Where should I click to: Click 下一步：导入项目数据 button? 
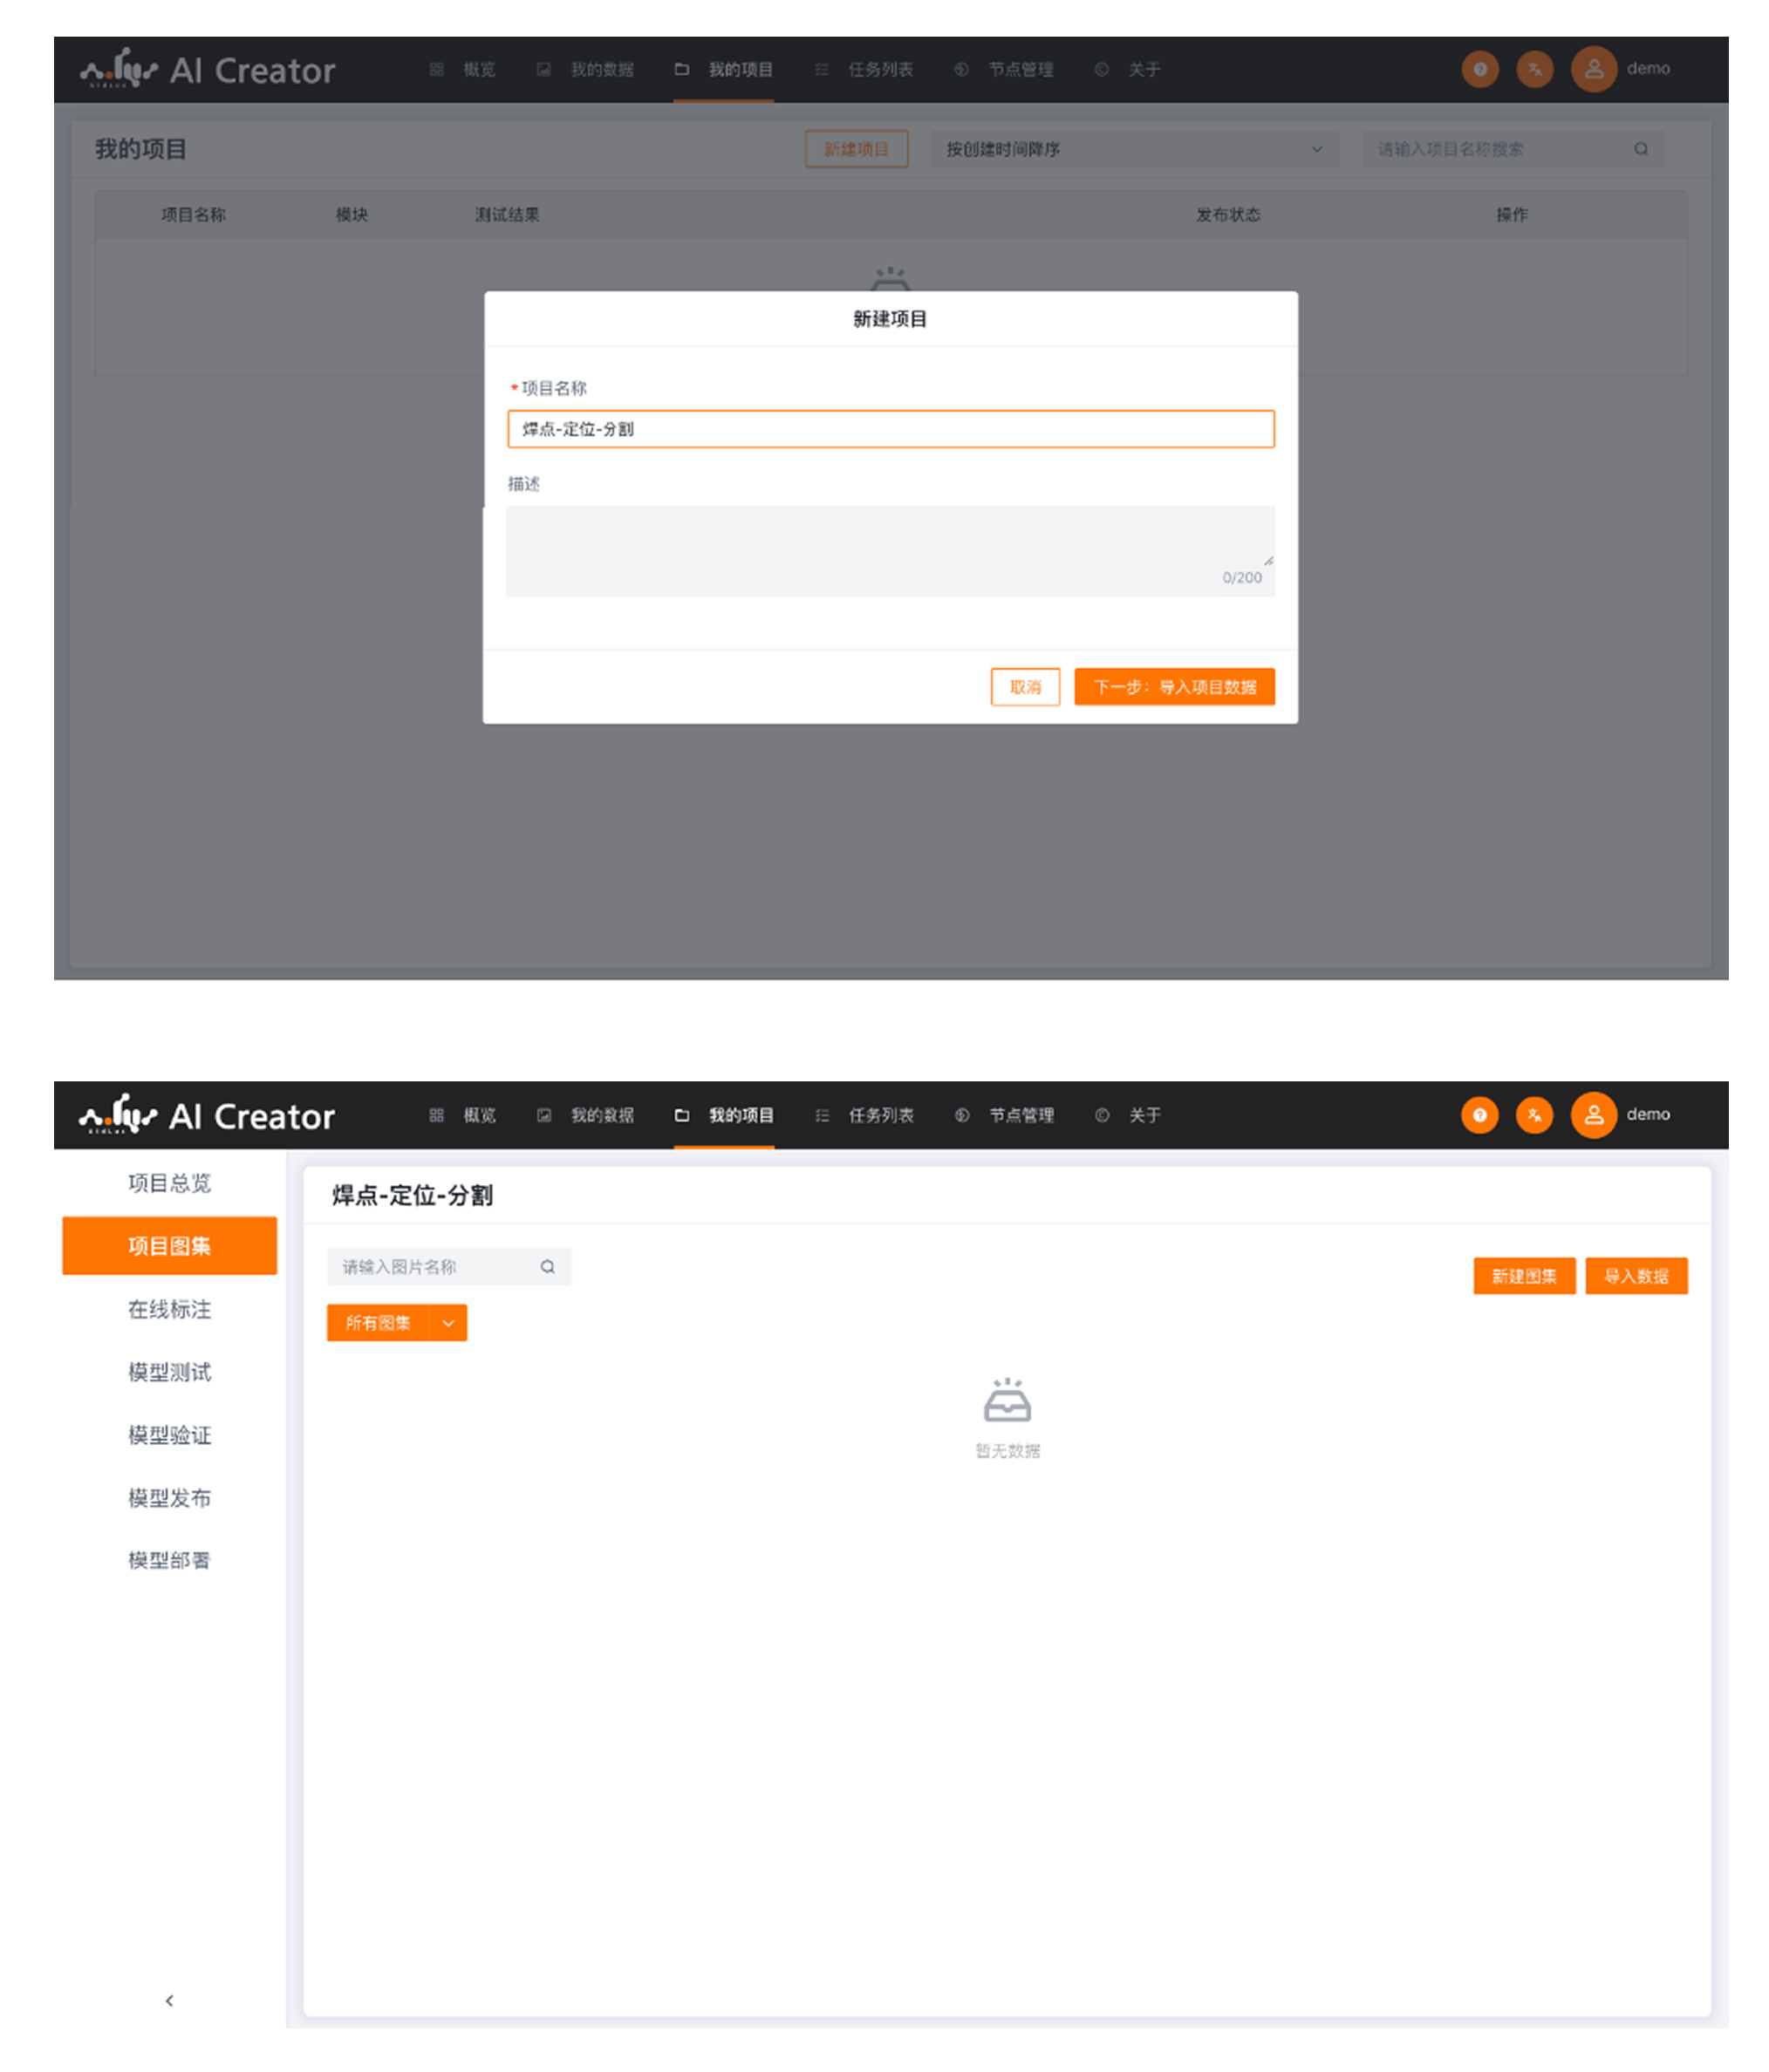[1174, 687]
